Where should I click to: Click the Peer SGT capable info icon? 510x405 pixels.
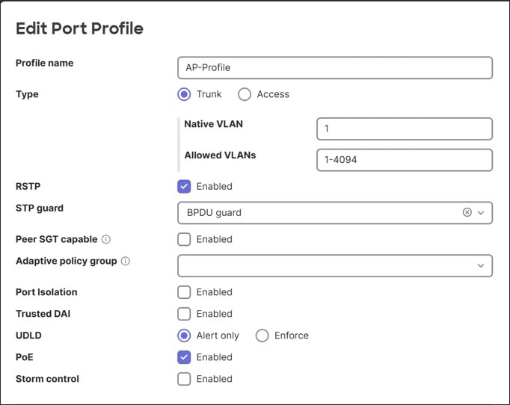pyautogui.click(x=106, y=240)
